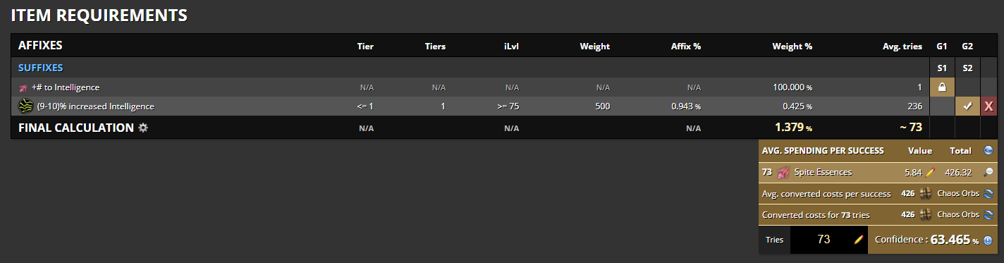
Task: Remove the increased Intelligence affix row
Action: pos(988,106)
